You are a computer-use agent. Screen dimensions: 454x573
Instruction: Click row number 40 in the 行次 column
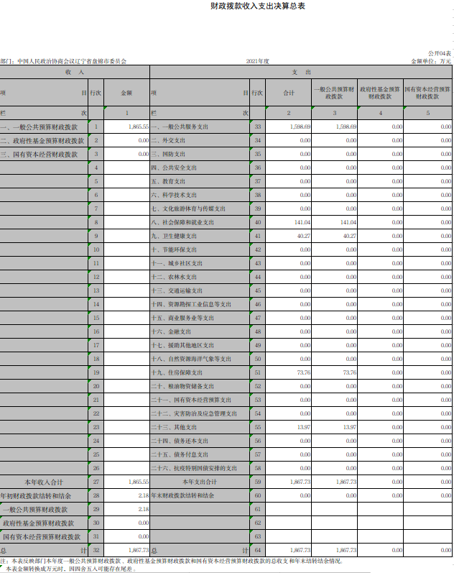coord(258,222)
